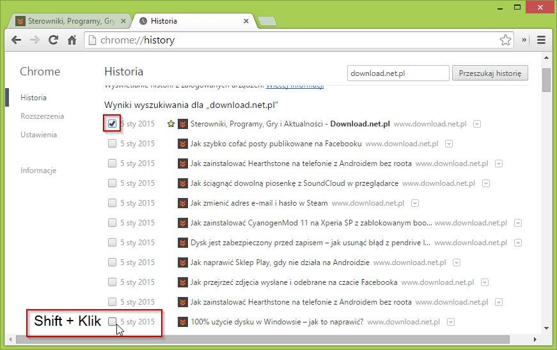Click favicon of Jak ściągnąć dowolną piosenkę entry

(x=183, y=183)
